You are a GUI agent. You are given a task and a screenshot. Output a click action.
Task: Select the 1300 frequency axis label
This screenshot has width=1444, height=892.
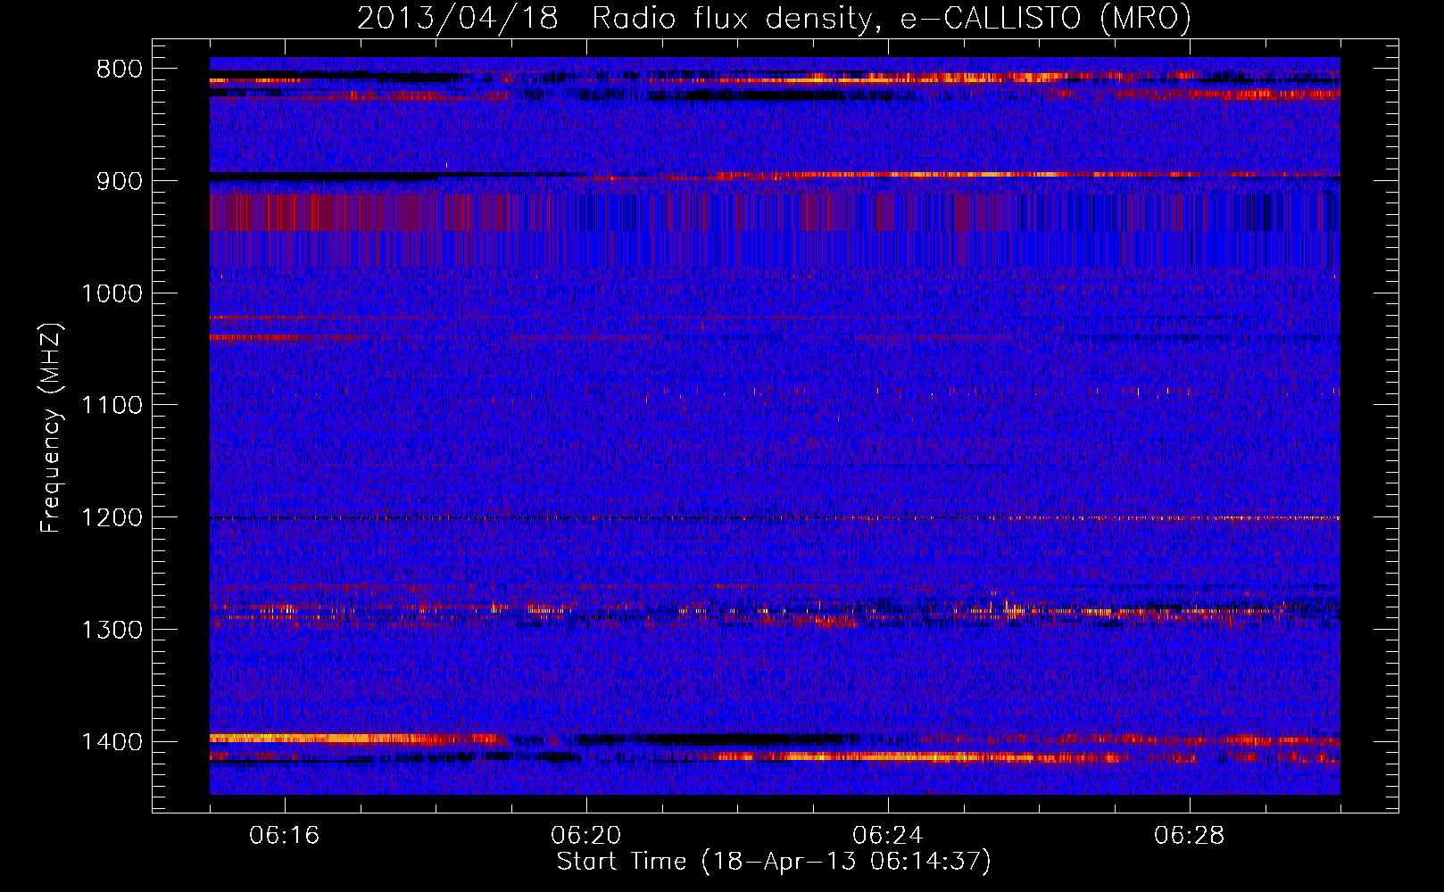click(112, 630)
